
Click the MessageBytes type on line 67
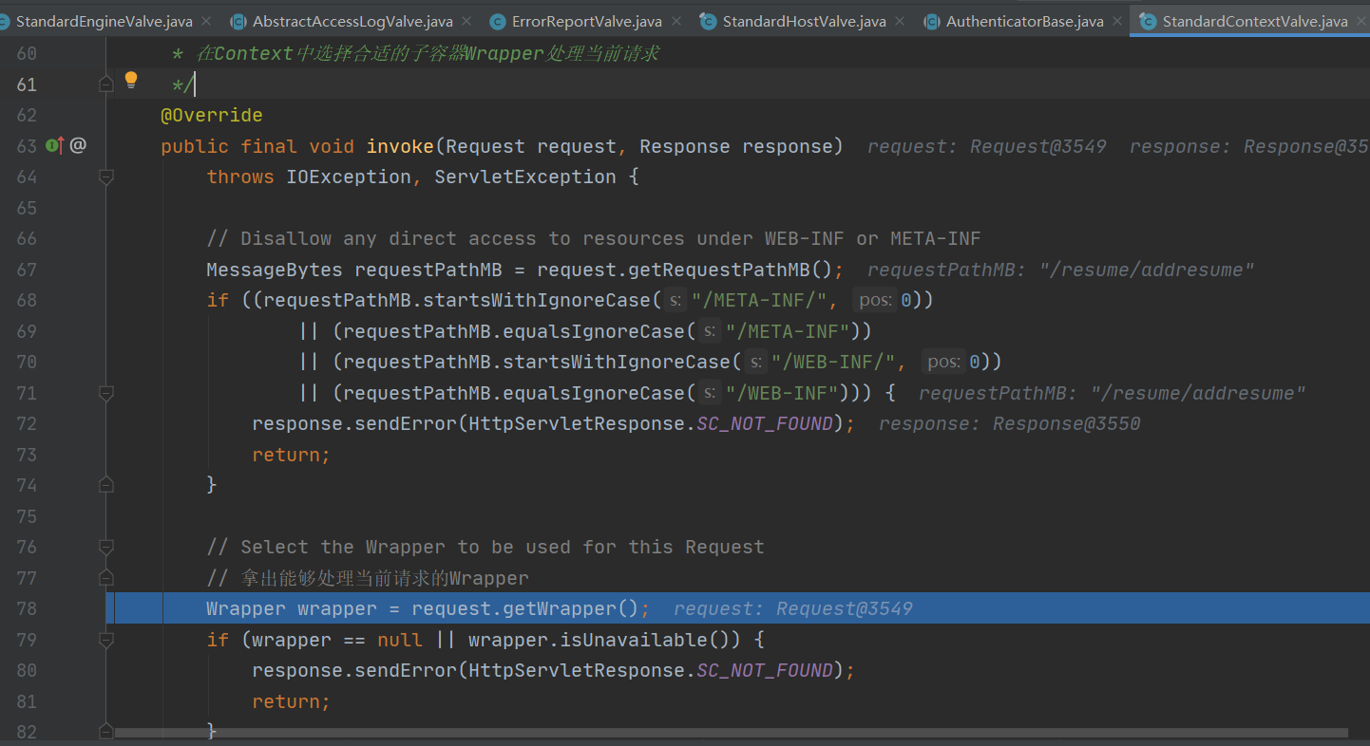tap(275, 270)
